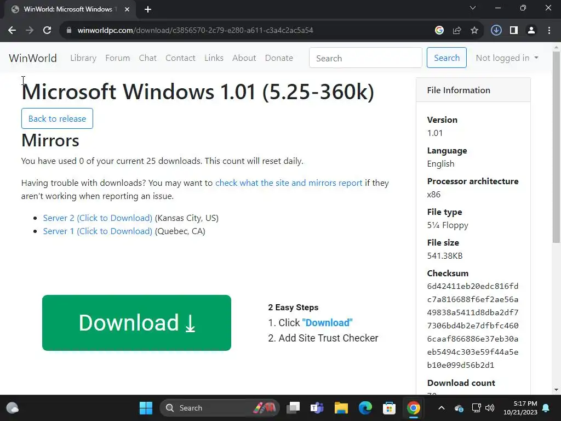The height and width of the screenshot is (421, 561).
Task: Open the Links page
Action: coord(214,58)
